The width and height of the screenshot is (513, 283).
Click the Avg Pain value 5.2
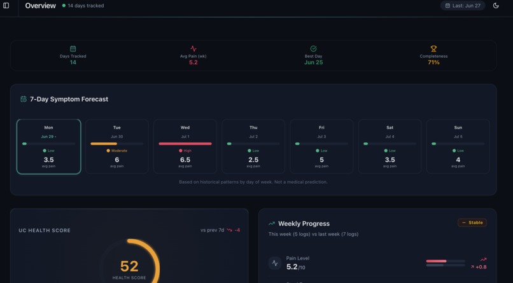pyautogui.click(x=193, y=62)
